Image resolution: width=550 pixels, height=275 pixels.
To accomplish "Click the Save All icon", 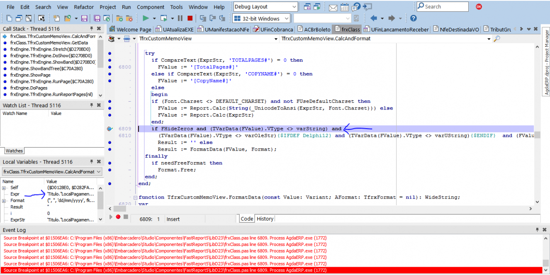I will point(97,18).
